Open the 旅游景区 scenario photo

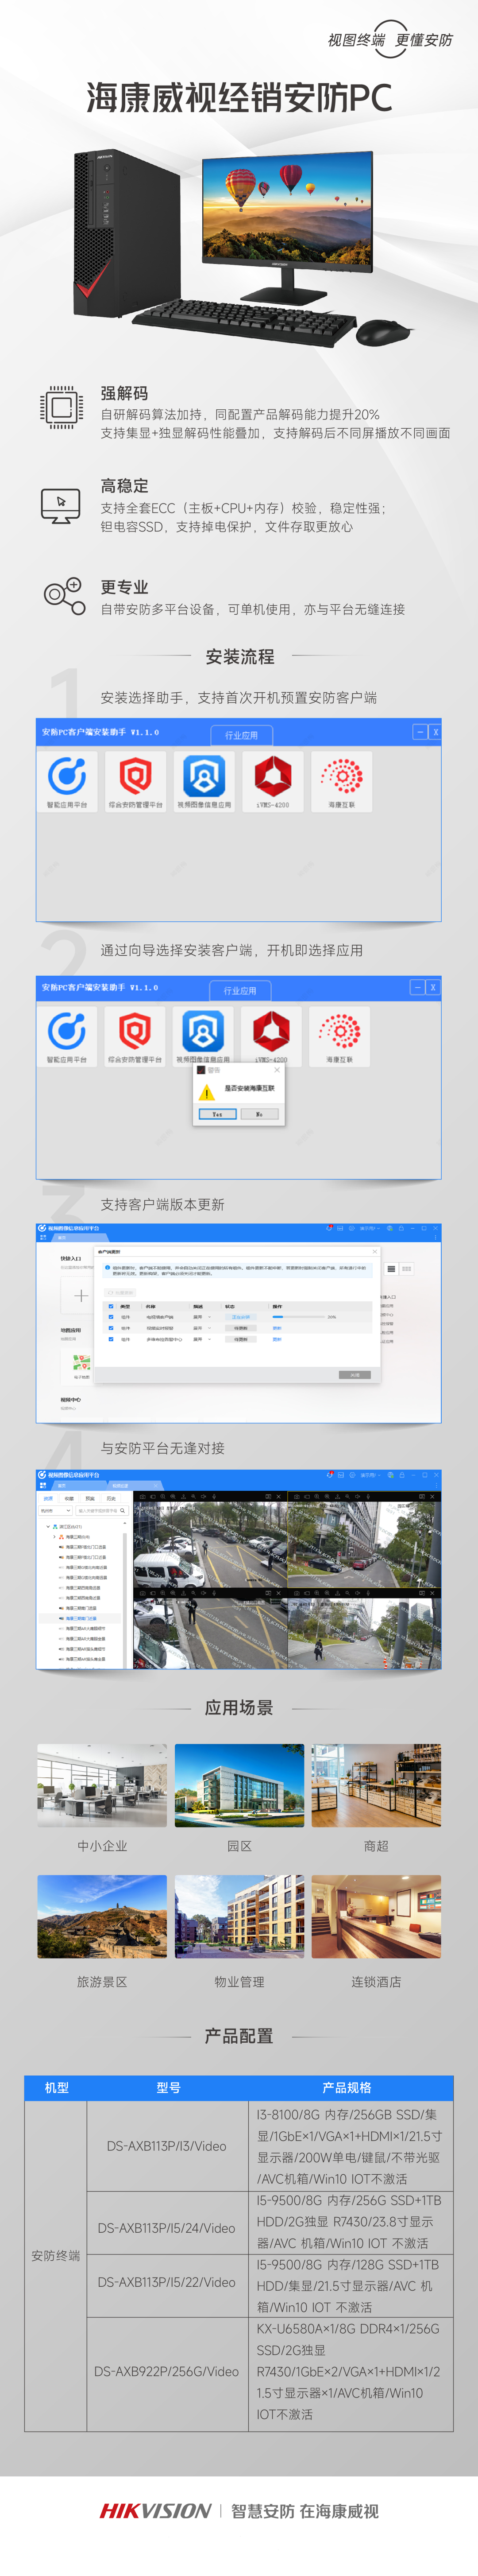pyautogui.click(x=102, y=1917)
